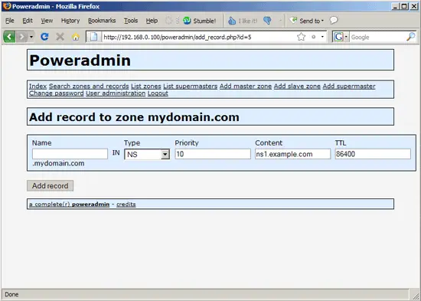Screen dimensions: 421x301
Task: Click the URL address bar text
Action: pos(178,37)
